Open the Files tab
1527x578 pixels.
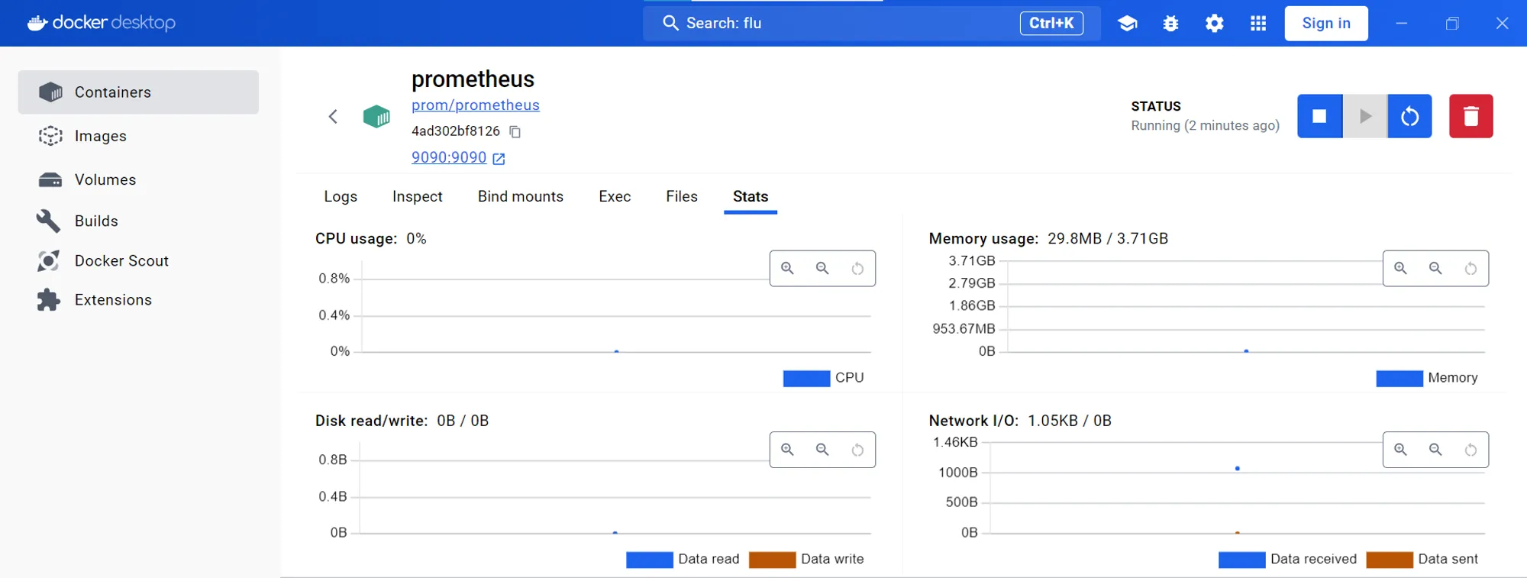coord(682,196)
